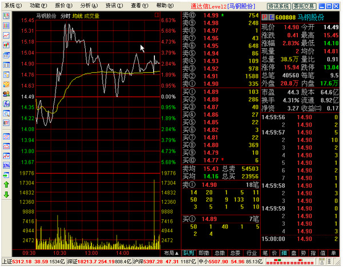Switch to the 行业 tab
Viewport: 343px width, 268px height.
pyautogui.click(x=252, y=253)
